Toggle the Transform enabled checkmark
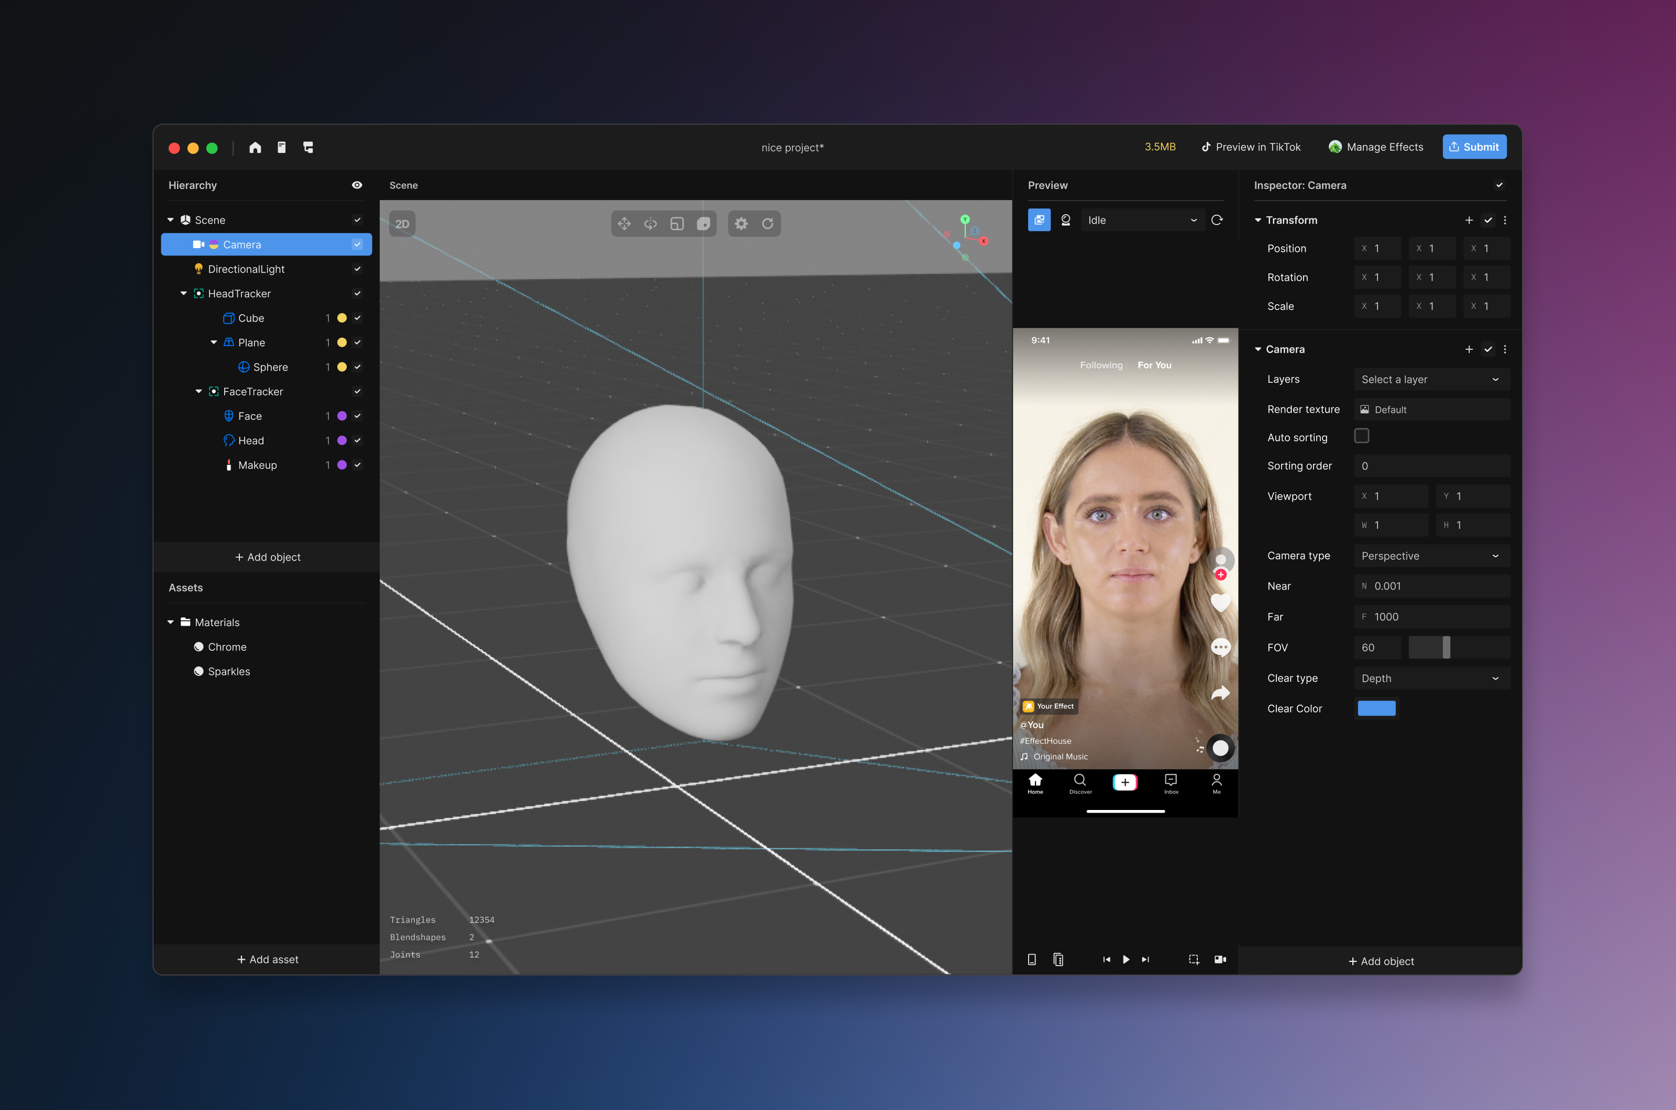The height and width of the screenshot is (1110, 1676). [x=1488, y=220]
